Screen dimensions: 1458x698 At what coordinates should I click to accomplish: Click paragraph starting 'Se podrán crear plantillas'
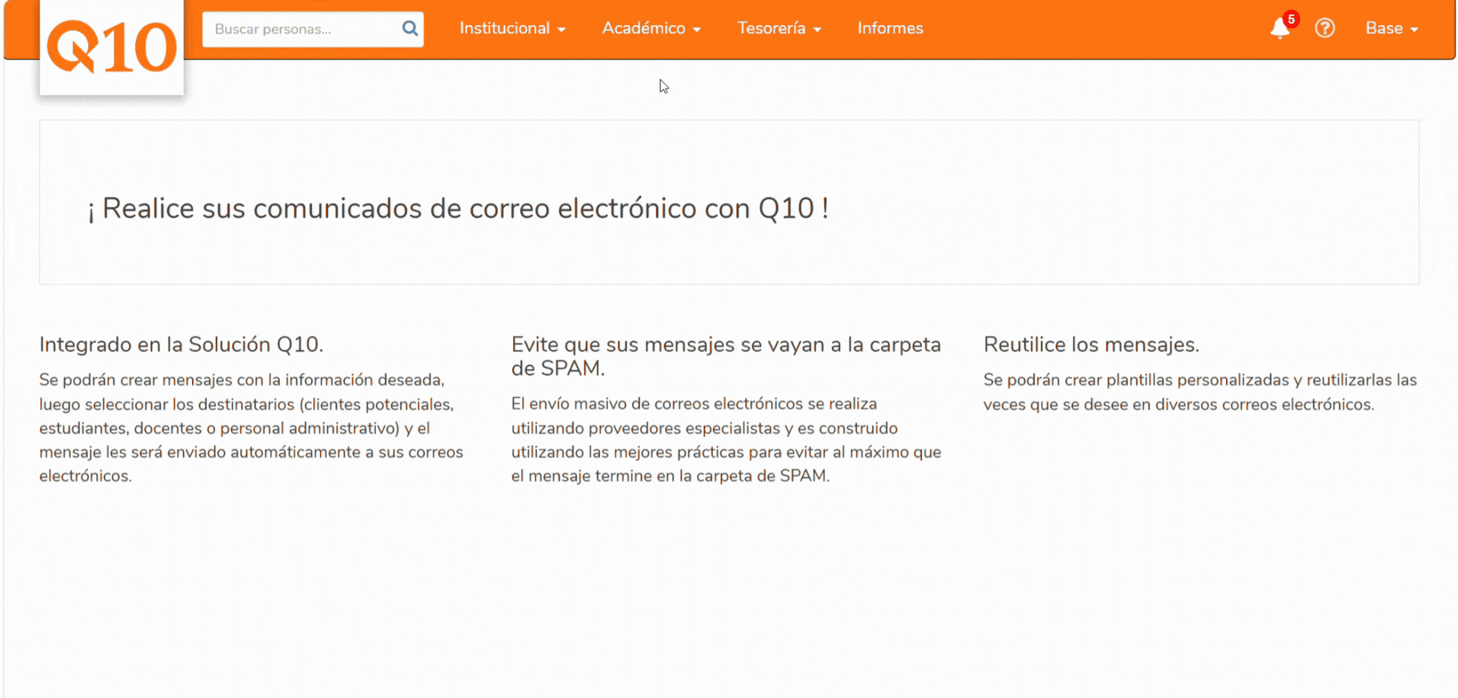point(1200,392)
